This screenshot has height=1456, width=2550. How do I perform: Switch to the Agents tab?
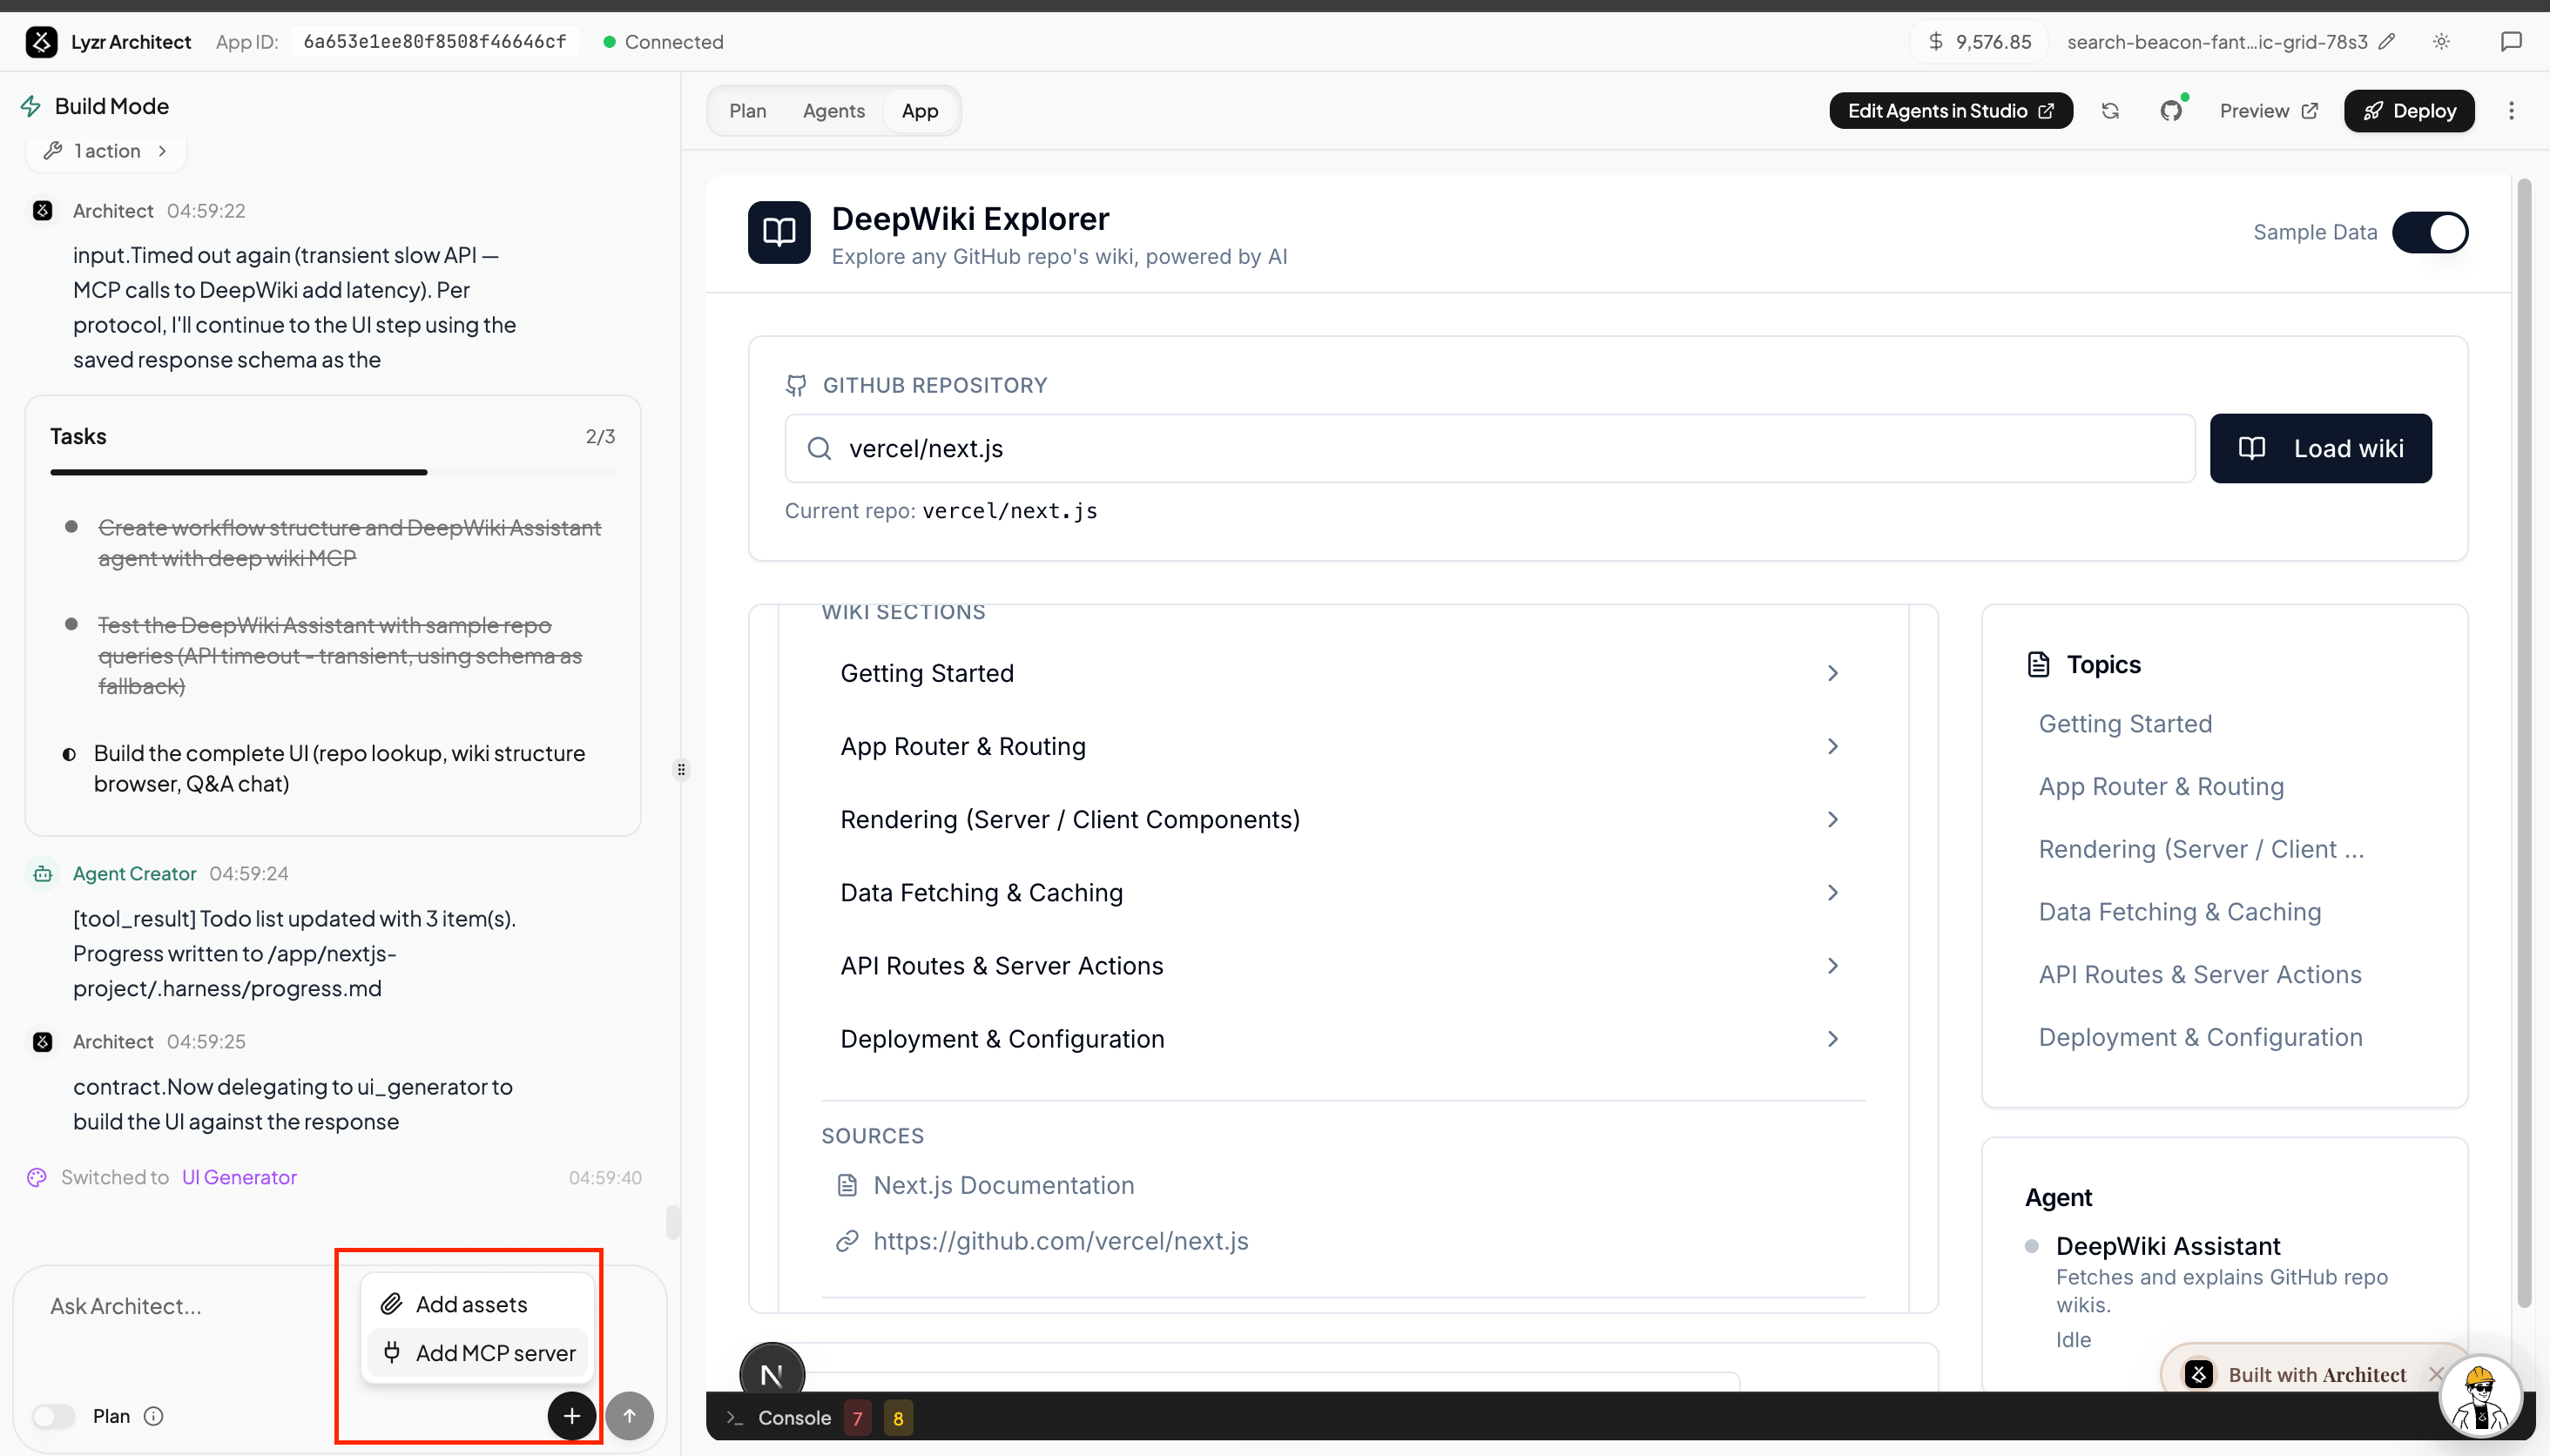coord(833,111)
